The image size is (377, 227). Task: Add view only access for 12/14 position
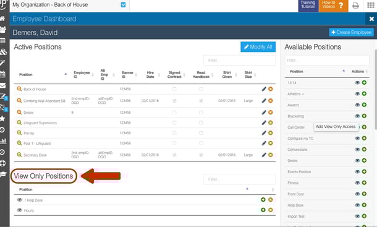[x=357, y=82]
